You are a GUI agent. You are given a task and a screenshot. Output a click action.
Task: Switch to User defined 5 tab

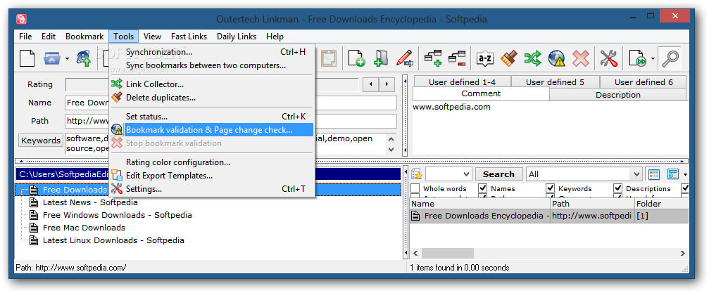point(556,82)
